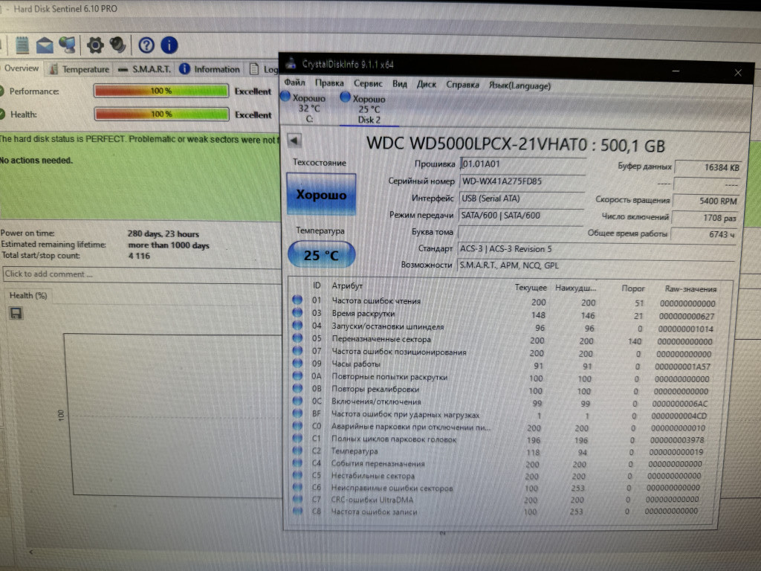761x571 pixels.
Task: Click the Буфер данных value 16384 KB
Action: pyautogui.click(x=708, y=167)
